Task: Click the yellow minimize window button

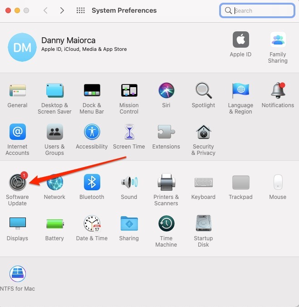Action: point(17,10)
